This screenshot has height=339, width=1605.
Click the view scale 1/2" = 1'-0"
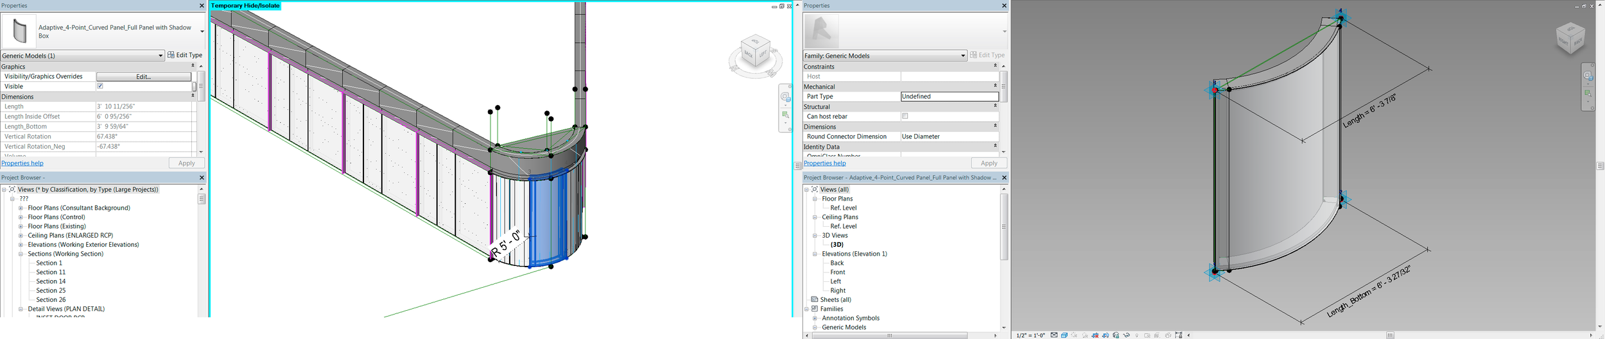1030,335
